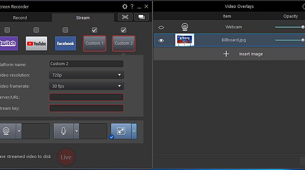The image size is (305, 170).
Task: Hide the Billboard.jpg overlay with eye icon
Action: pos(161,40)
